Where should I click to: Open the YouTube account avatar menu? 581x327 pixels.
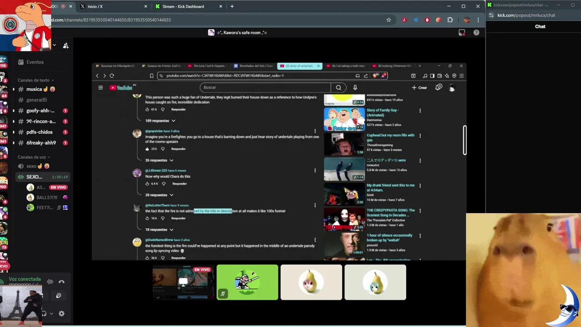[452, 88]
